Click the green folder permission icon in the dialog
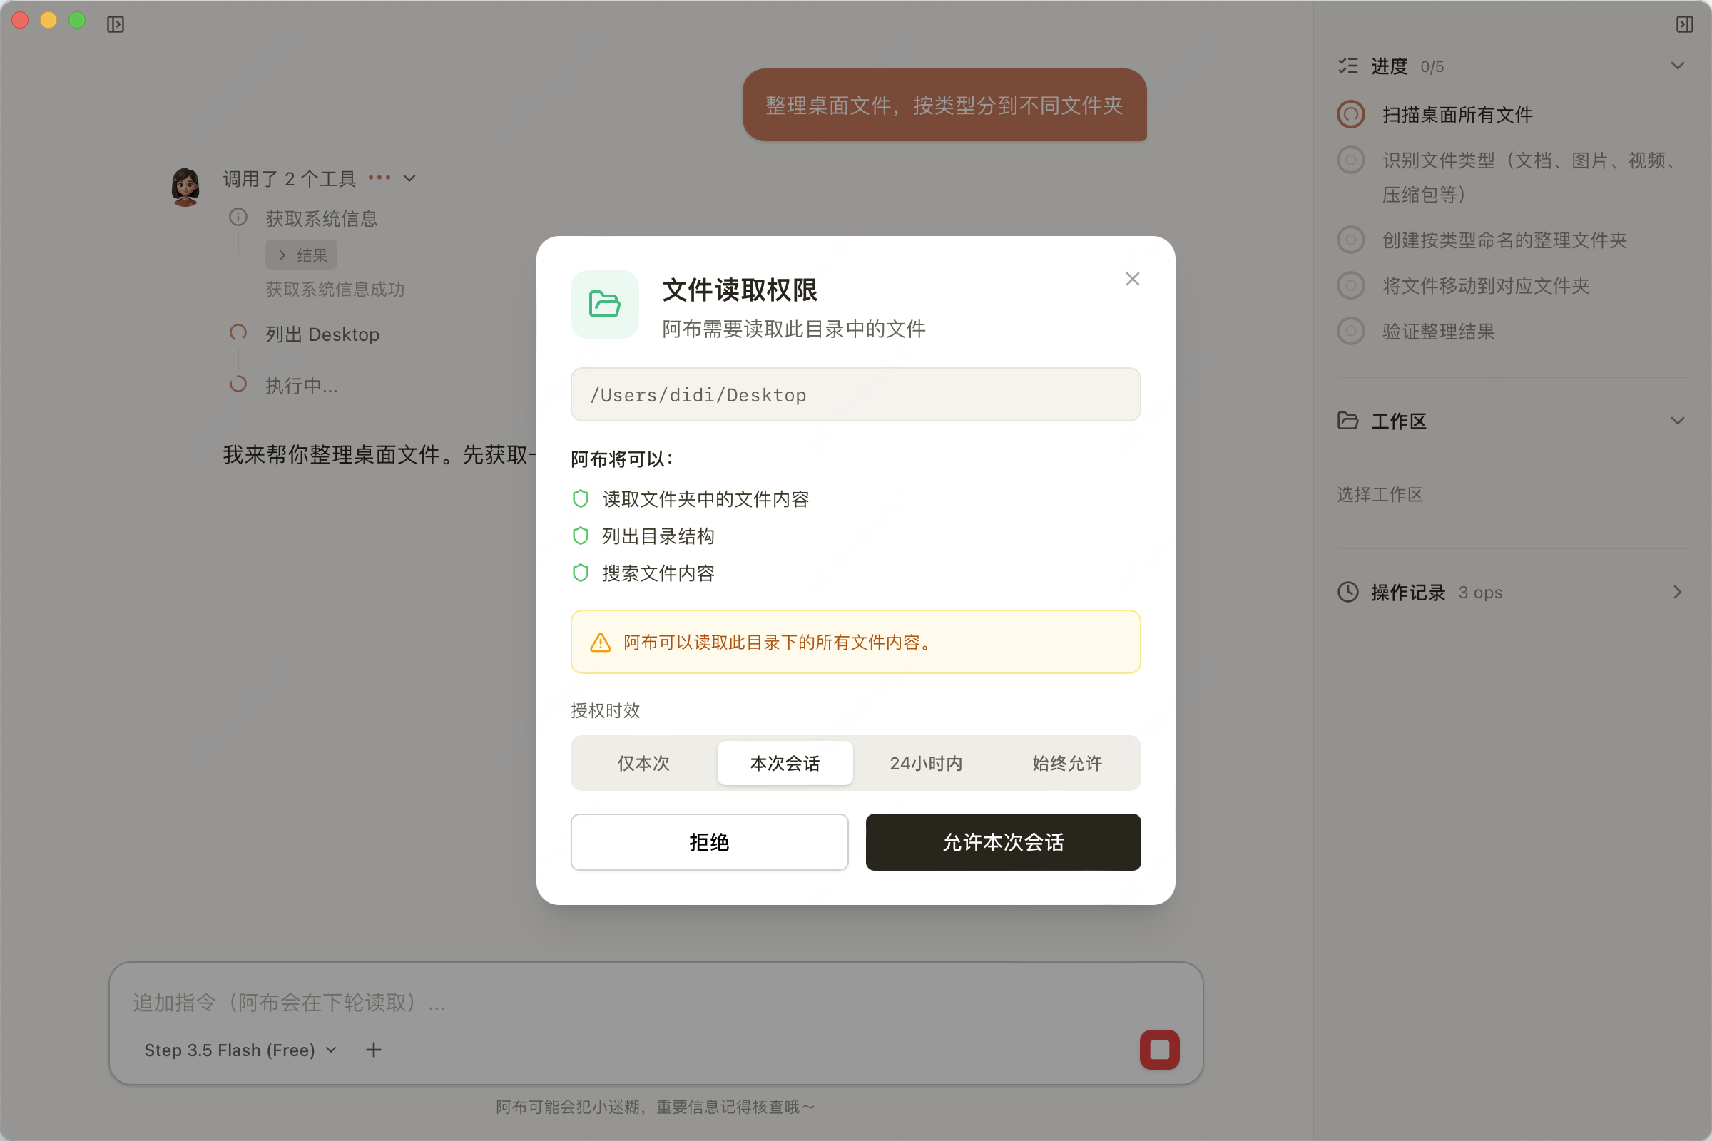 pos(604,305)
